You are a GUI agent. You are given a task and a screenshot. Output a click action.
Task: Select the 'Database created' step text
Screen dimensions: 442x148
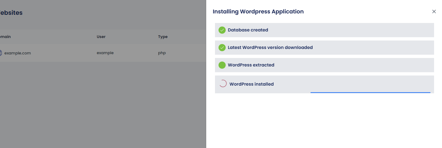248,30
